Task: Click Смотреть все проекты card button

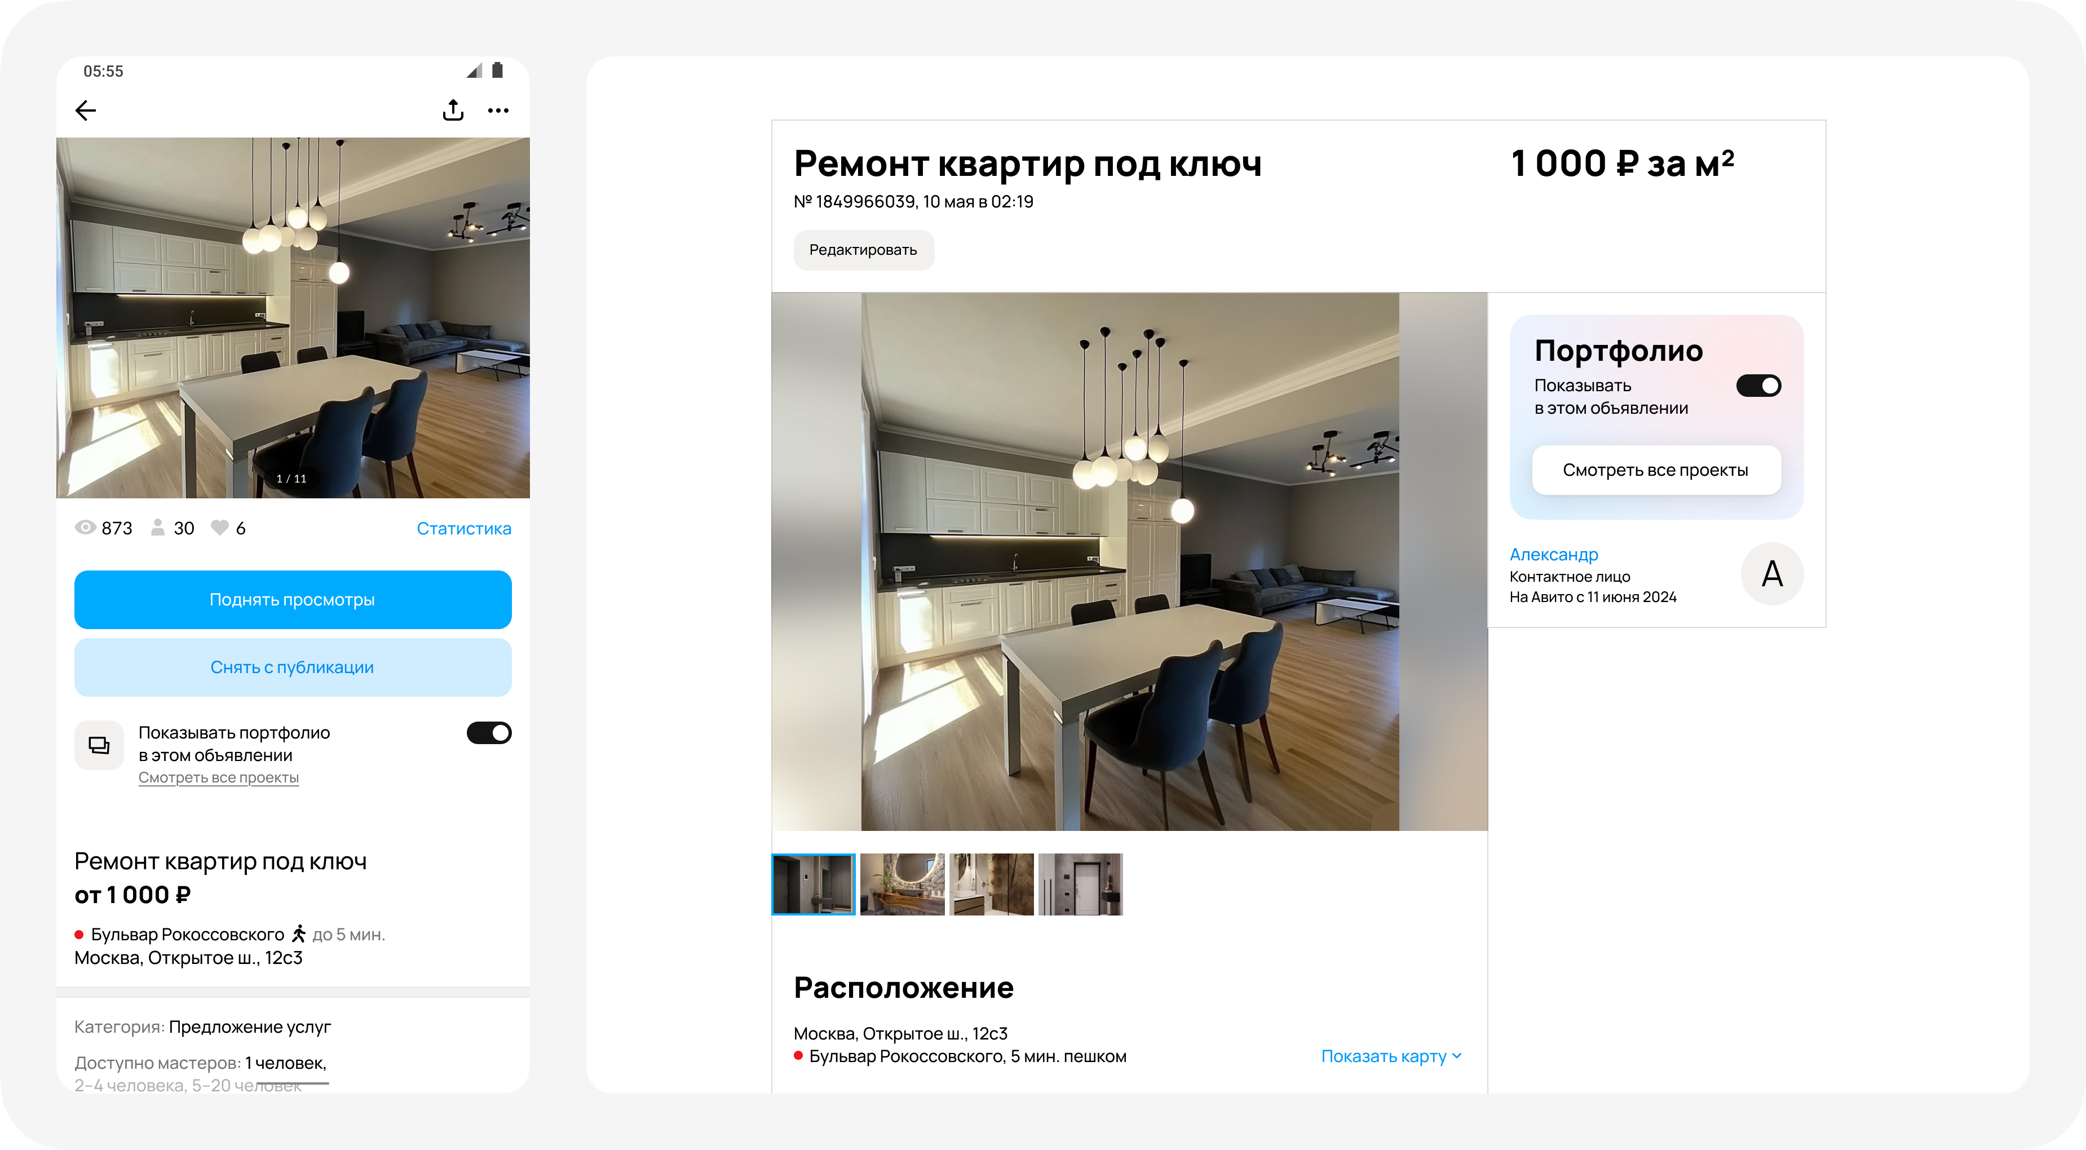Action: [x=1656, y=470]
